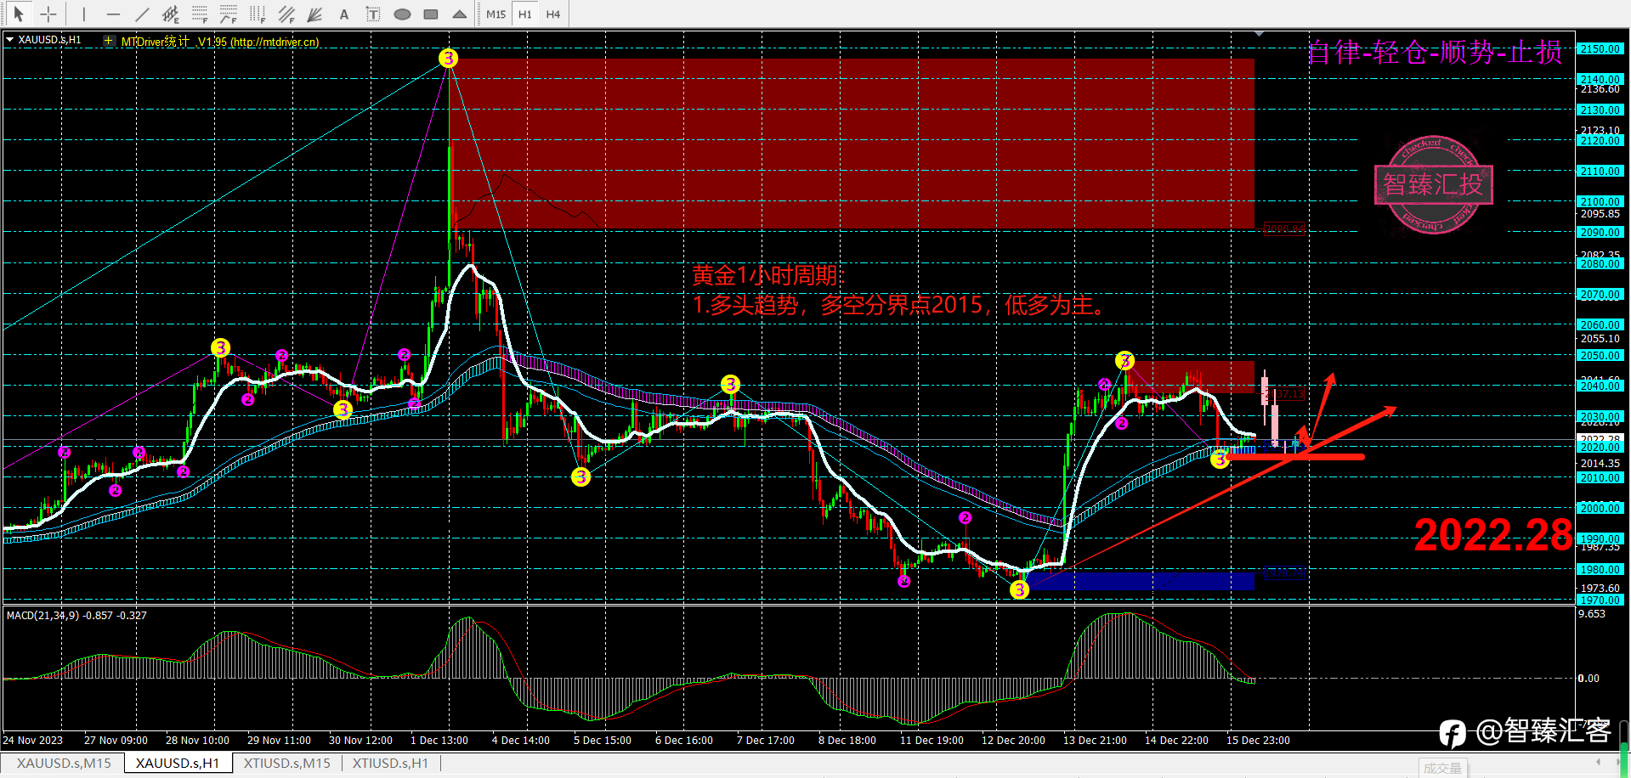1631x778 pixels.
Task: Select the Fibonacci retracement tool
Action: click(x=200, y=14)
